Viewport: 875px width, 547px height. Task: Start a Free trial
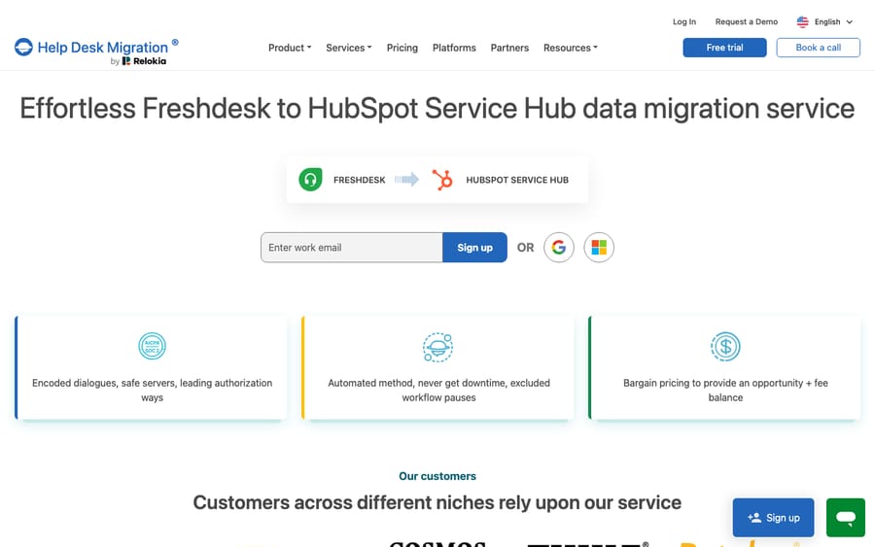724,48
